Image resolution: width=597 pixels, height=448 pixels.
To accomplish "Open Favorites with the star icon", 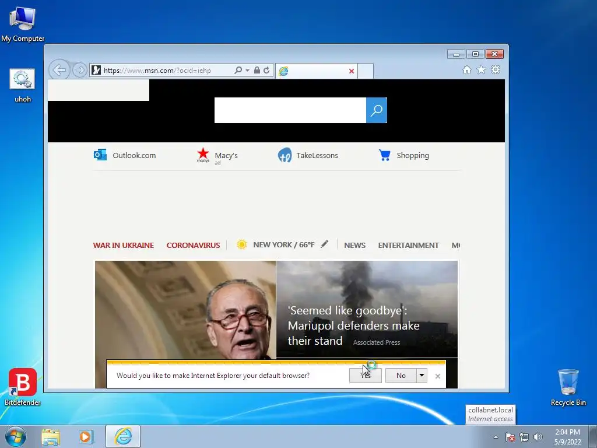I will point(481,70).
